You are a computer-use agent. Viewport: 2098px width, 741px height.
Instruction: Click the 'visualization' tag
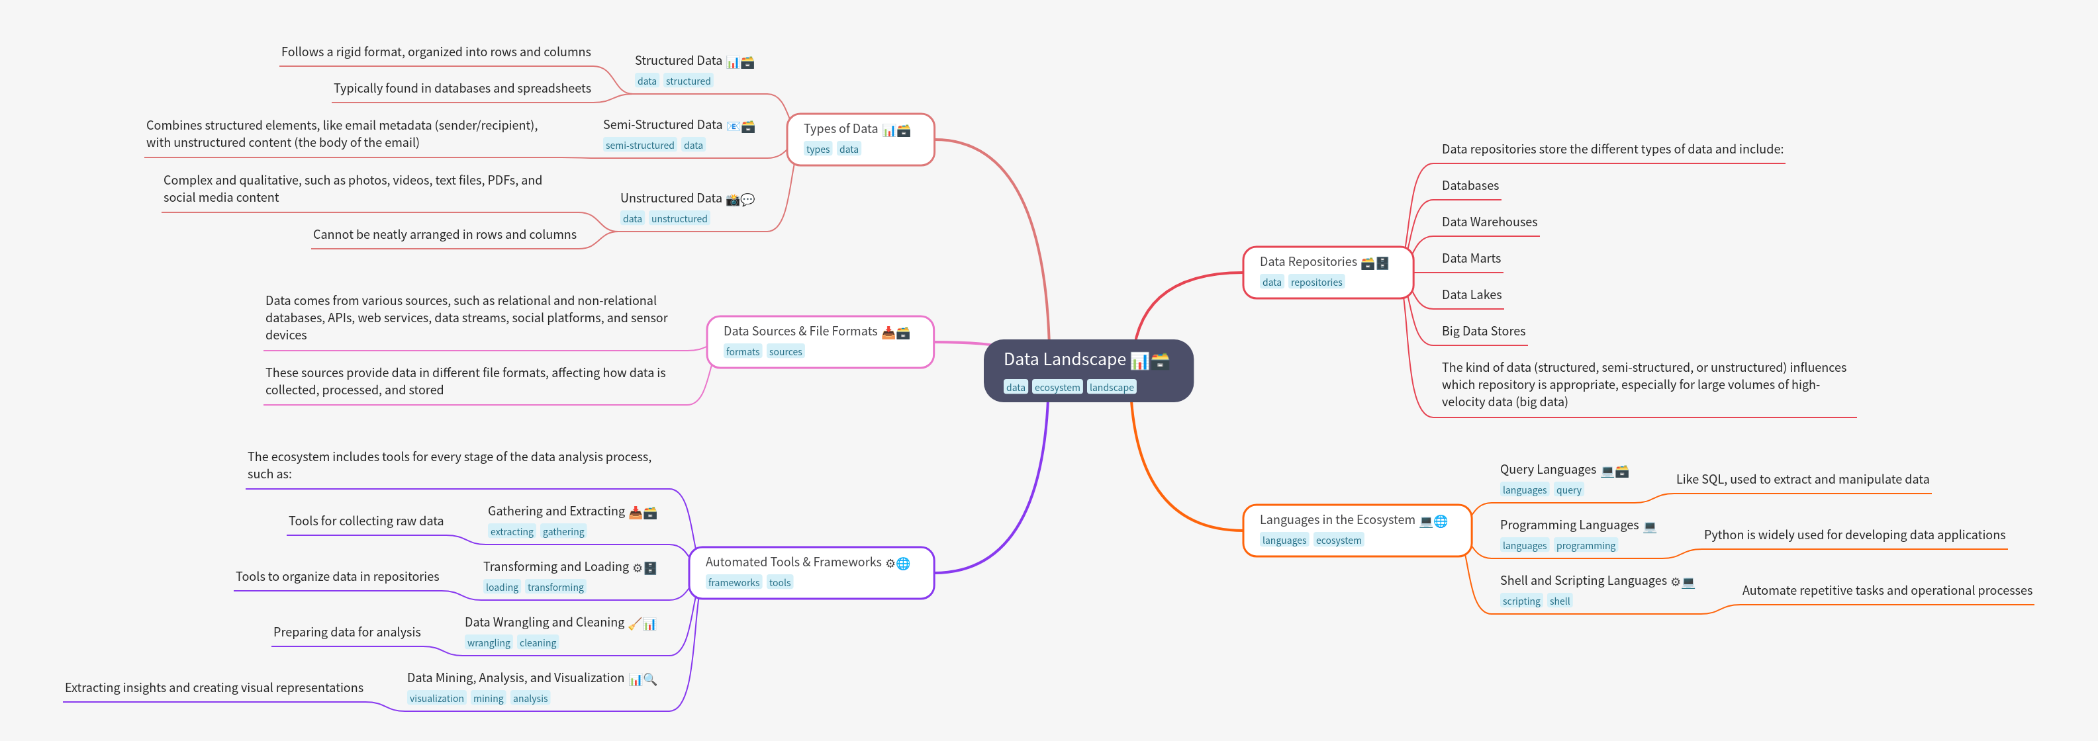click(x=436, y=698)
